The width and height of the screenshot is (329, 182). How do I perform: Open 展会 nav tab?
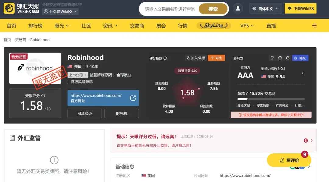pyautogui.click(x=161, y=26)
